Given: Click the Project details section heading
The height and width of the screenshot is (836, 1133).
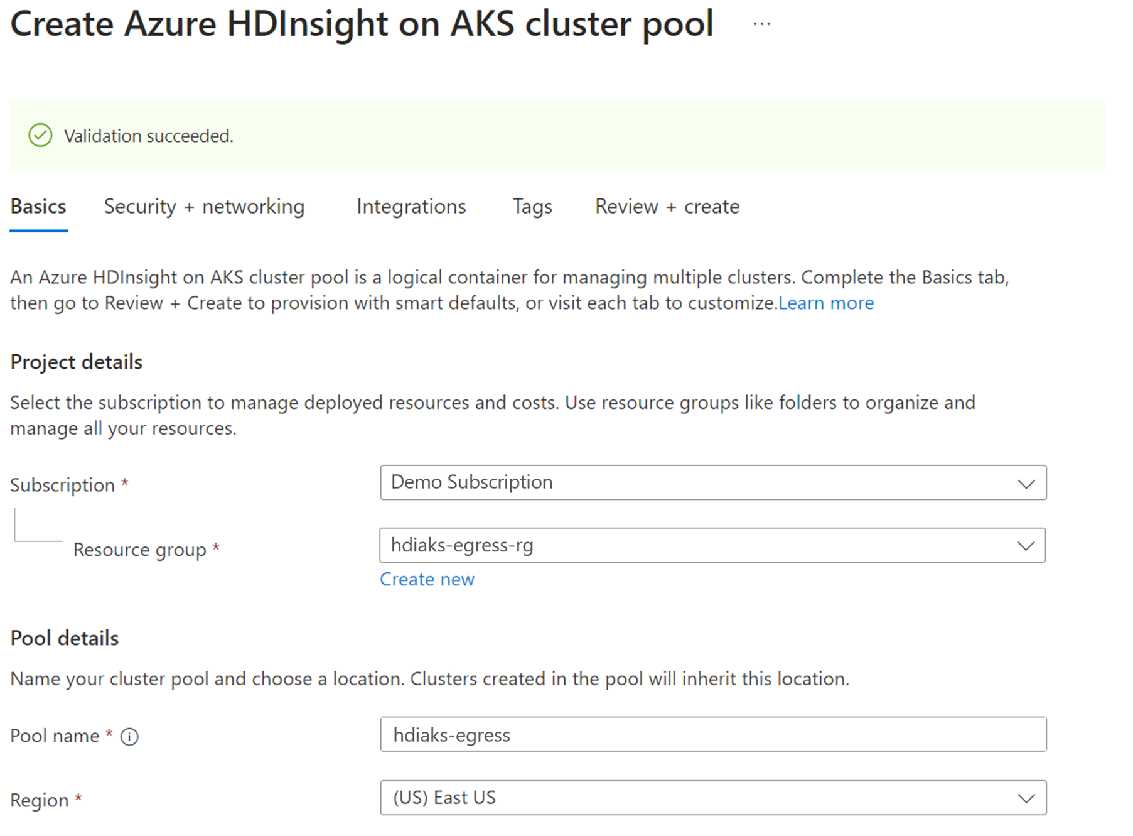Looking at the screenshot, I should tap(77, 362).
